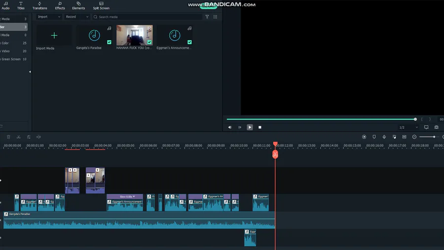Screen dimensions: 444x250
Task: Click the Play button in preview
Action: [x=250, y=127]
